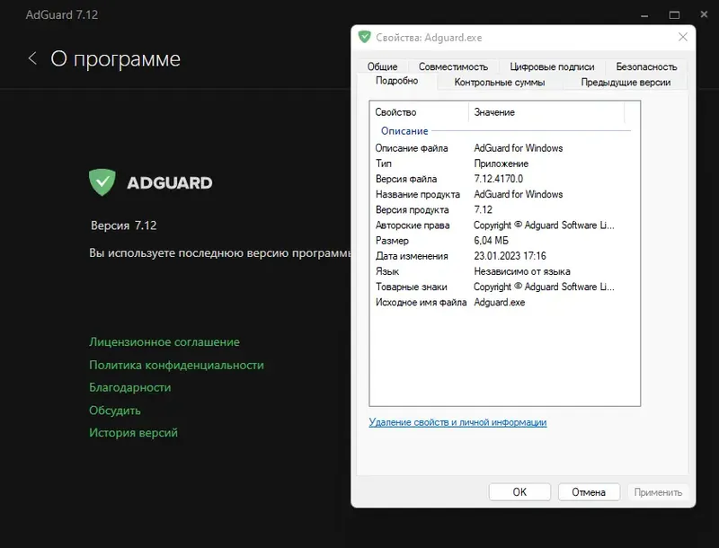Open the Обсудить link
The image size is (719, 548).
pyautogui.click(x=114, y=410)
